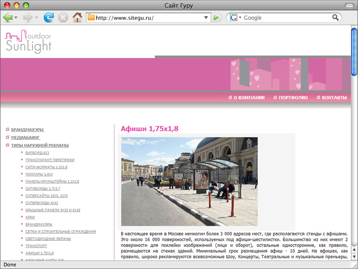Click the magnifying glass search icon
The image size is (358, 269).
pyautogui.click(x=335, y=17)
